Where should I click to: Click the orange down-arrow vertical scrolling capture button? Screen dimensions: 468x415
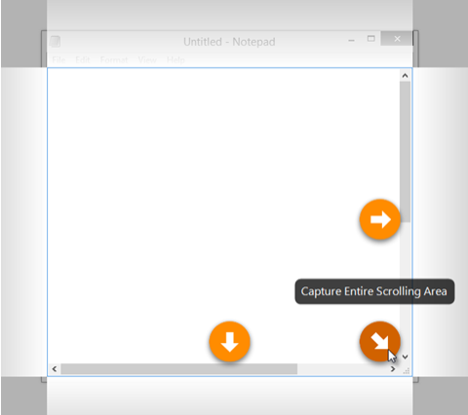229,342
